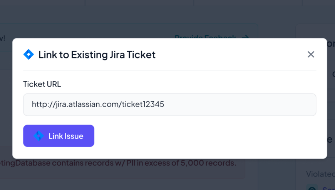This screenshot has width=335, height=190.
Task: Click the Jira diamond icon in dialog header
Action: click(x=28, y=55)
